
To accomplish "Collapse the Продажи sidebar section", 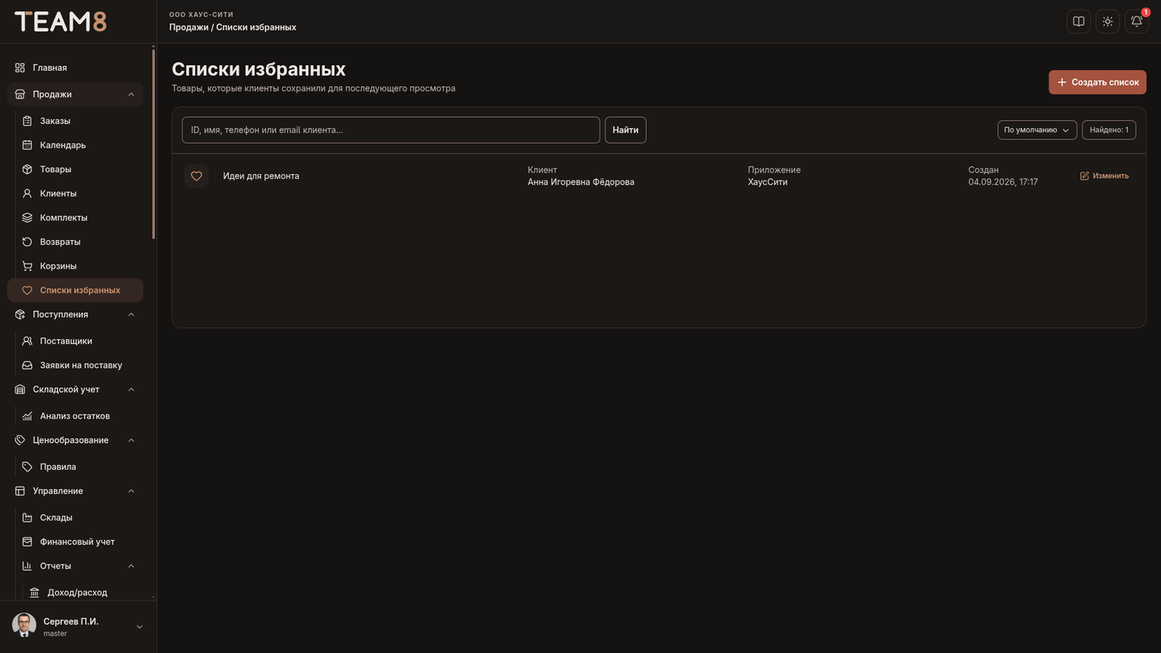I will click(131, 94).
